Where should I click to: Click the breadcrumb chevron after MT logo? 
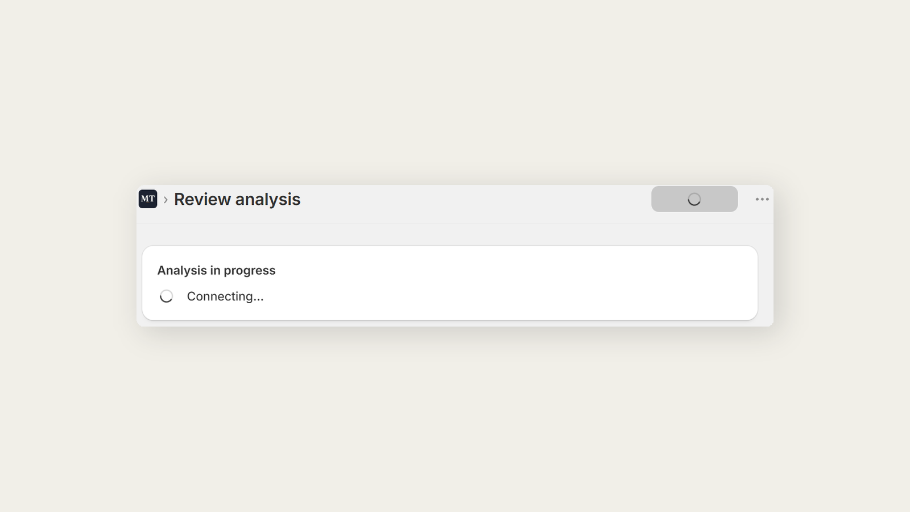click(x=166, y=200)
